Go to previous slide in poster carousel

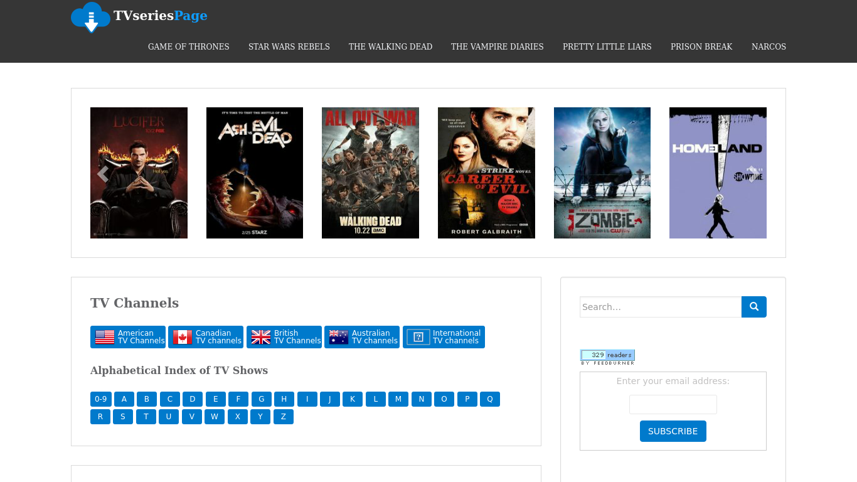(103, 174)
